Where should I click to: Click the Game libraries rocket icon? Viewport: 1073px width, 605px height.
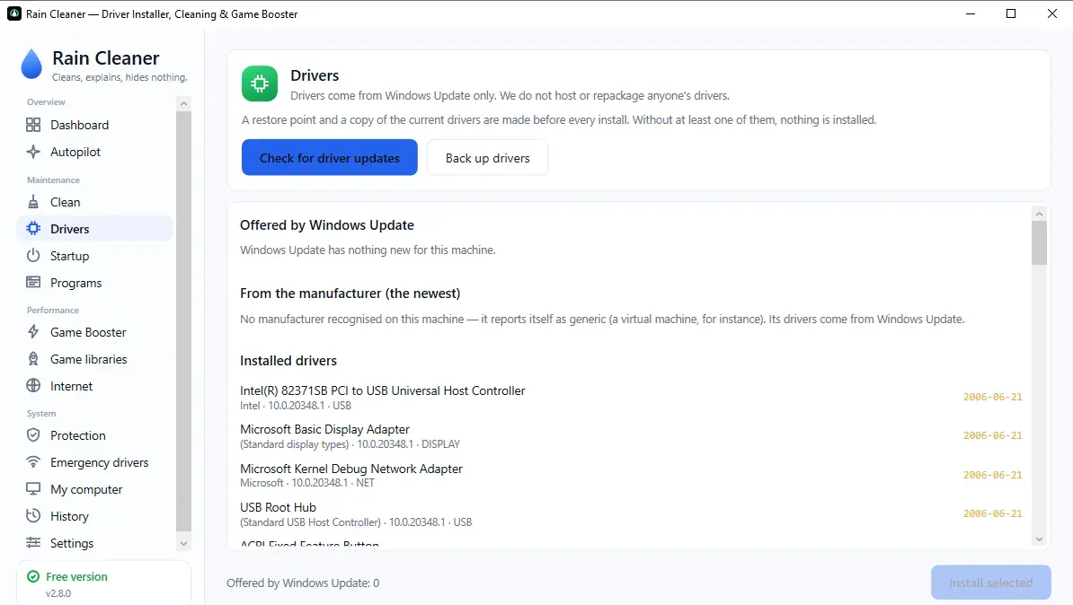pyautogui.click(x=33, y=359)
